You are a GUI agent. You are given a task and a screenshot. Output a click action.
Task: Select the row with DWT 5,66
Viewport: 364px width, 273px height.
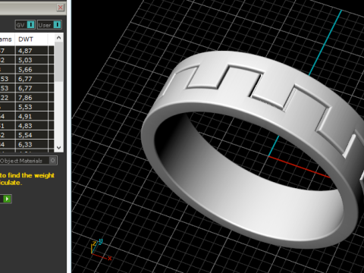(x=27, y=69)
